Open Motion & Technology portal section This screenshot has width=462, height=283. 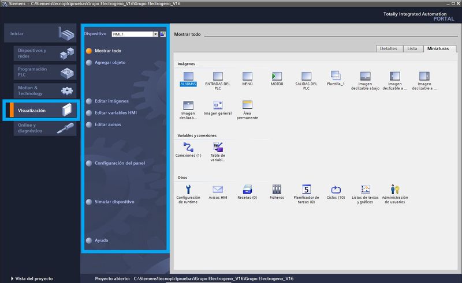point(45,90)
